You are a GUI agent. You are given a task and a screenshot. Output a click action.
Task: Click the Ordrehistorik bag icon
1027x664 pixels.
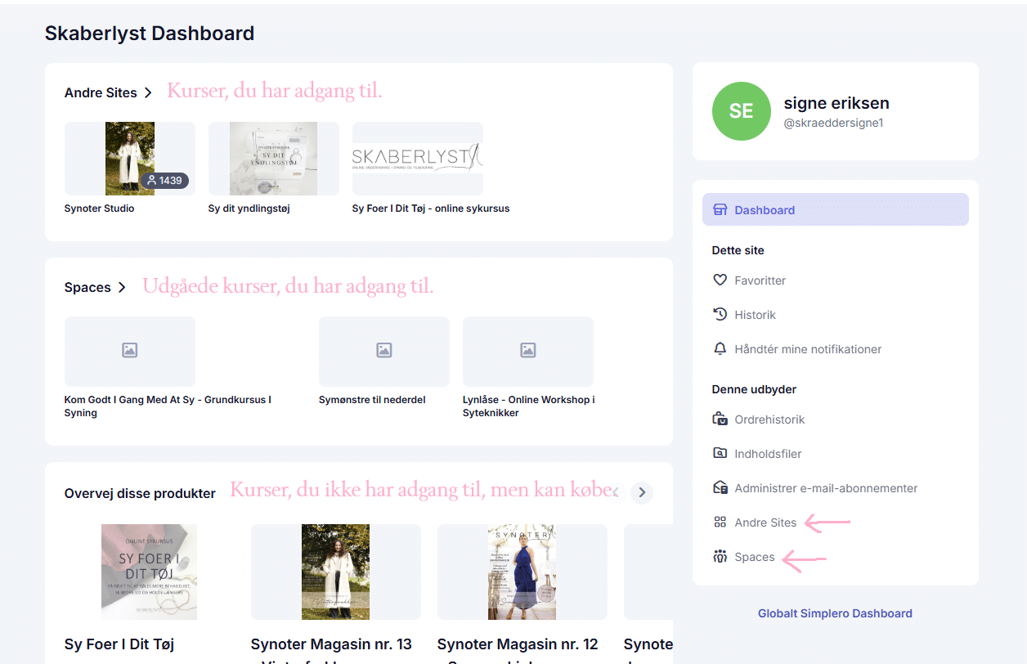[720, 419]
